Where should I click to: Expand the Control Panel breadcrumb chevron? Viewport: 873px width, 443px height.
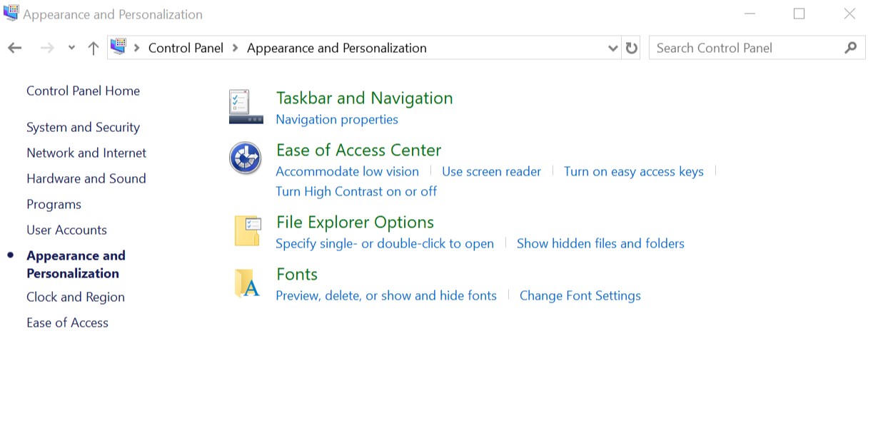(x=236, y=48)
